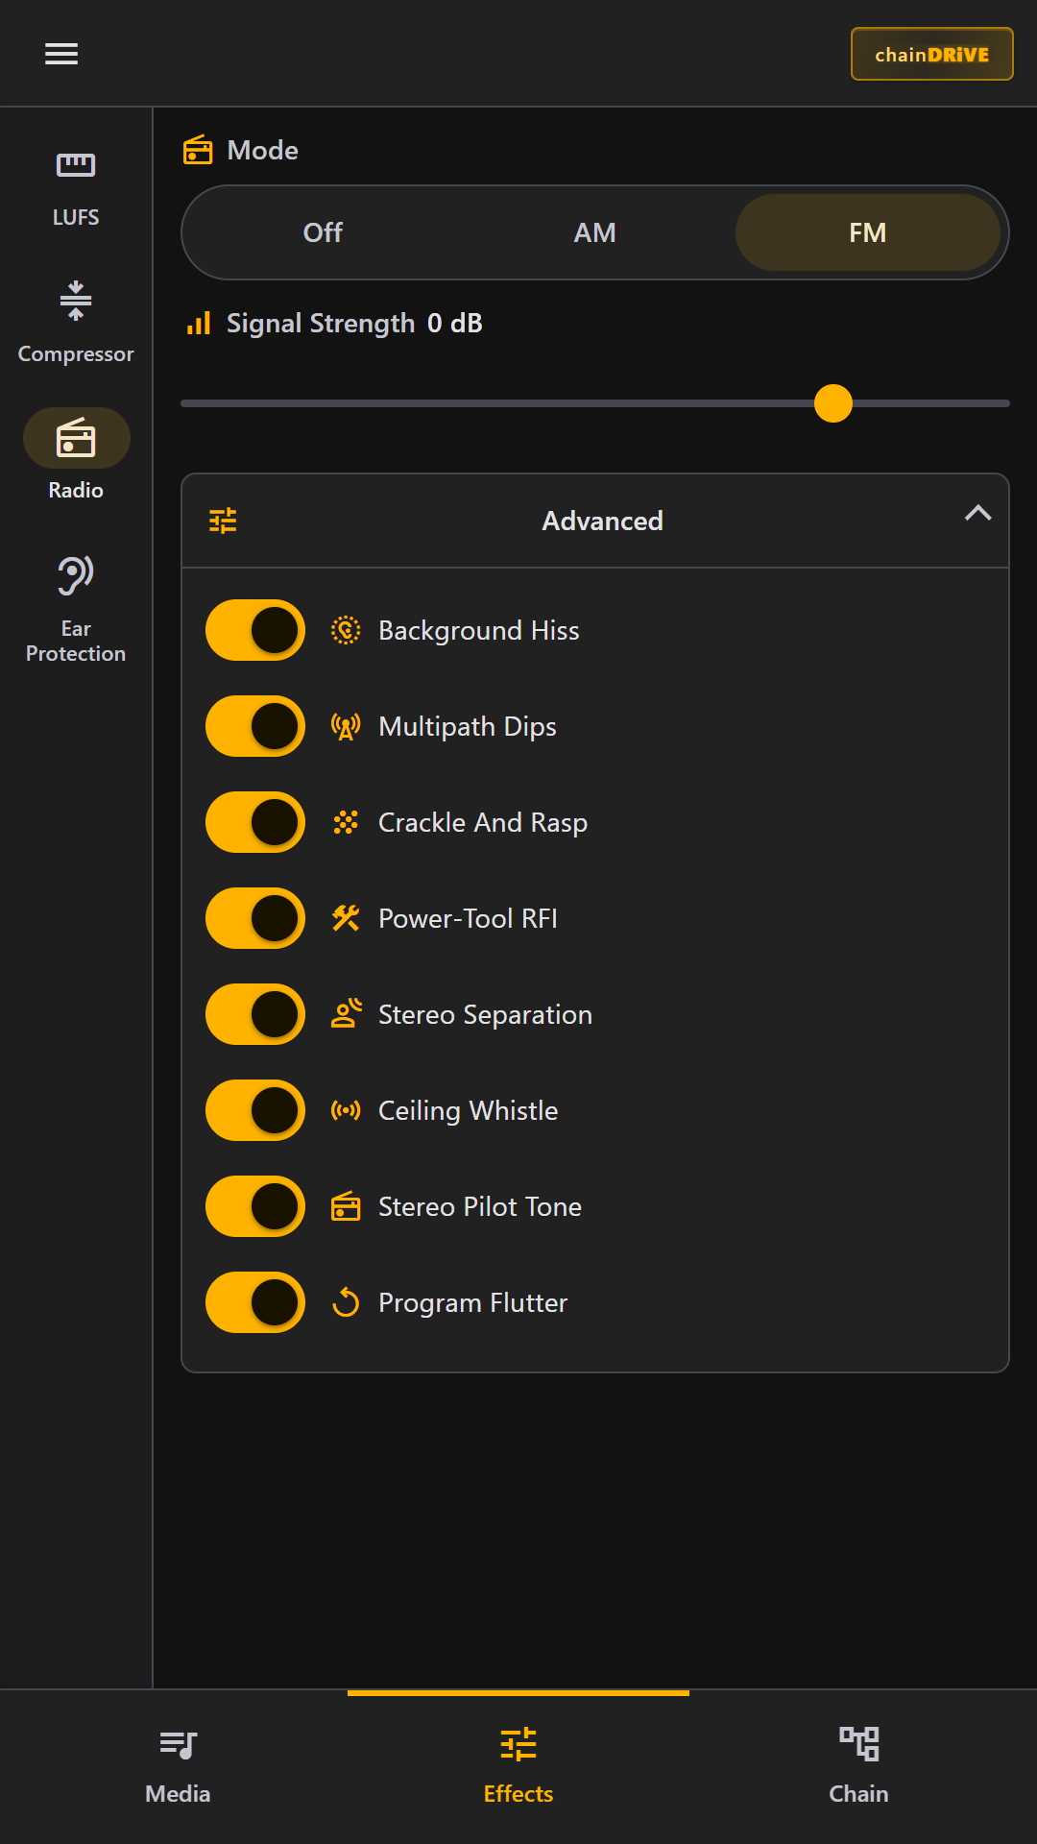This screenshot has width=1037, height=1844.
Task: Set radio mode to AM
Action: [x=595, y=232]
